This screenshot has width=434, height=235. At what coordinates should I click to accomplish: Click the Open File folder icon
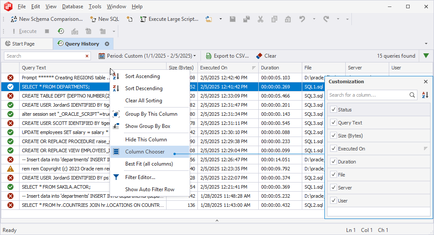point(209,19)
